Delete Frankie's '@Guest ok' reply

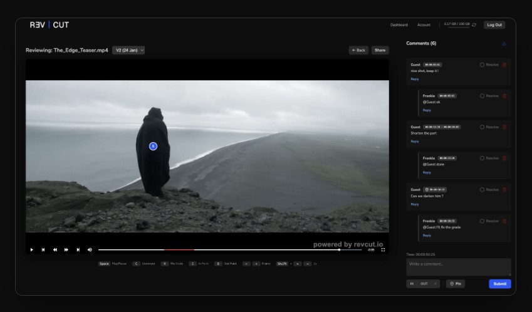click(504, 96)
